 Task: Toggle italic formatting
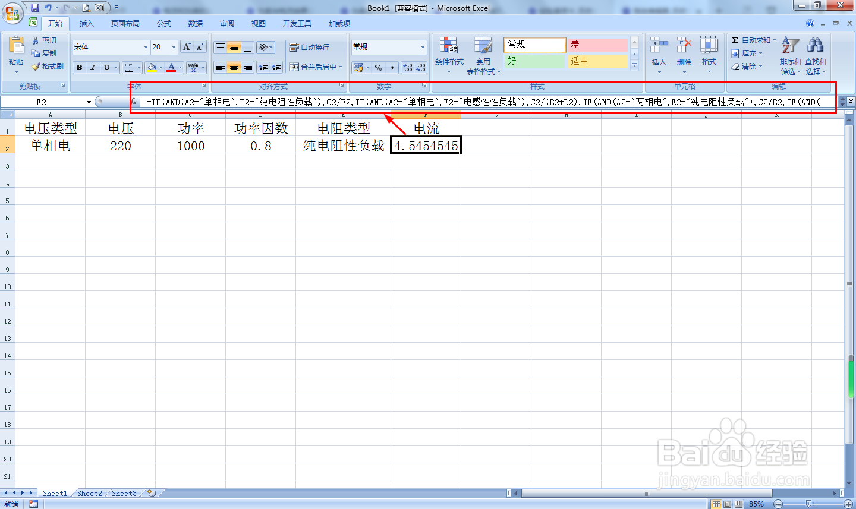(x=93, y=68)
